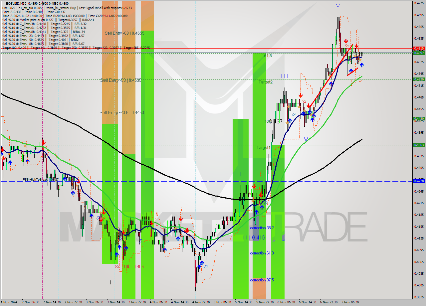
Task: Click the '2 Nov 06:30' time label
Action: (31, 302)
